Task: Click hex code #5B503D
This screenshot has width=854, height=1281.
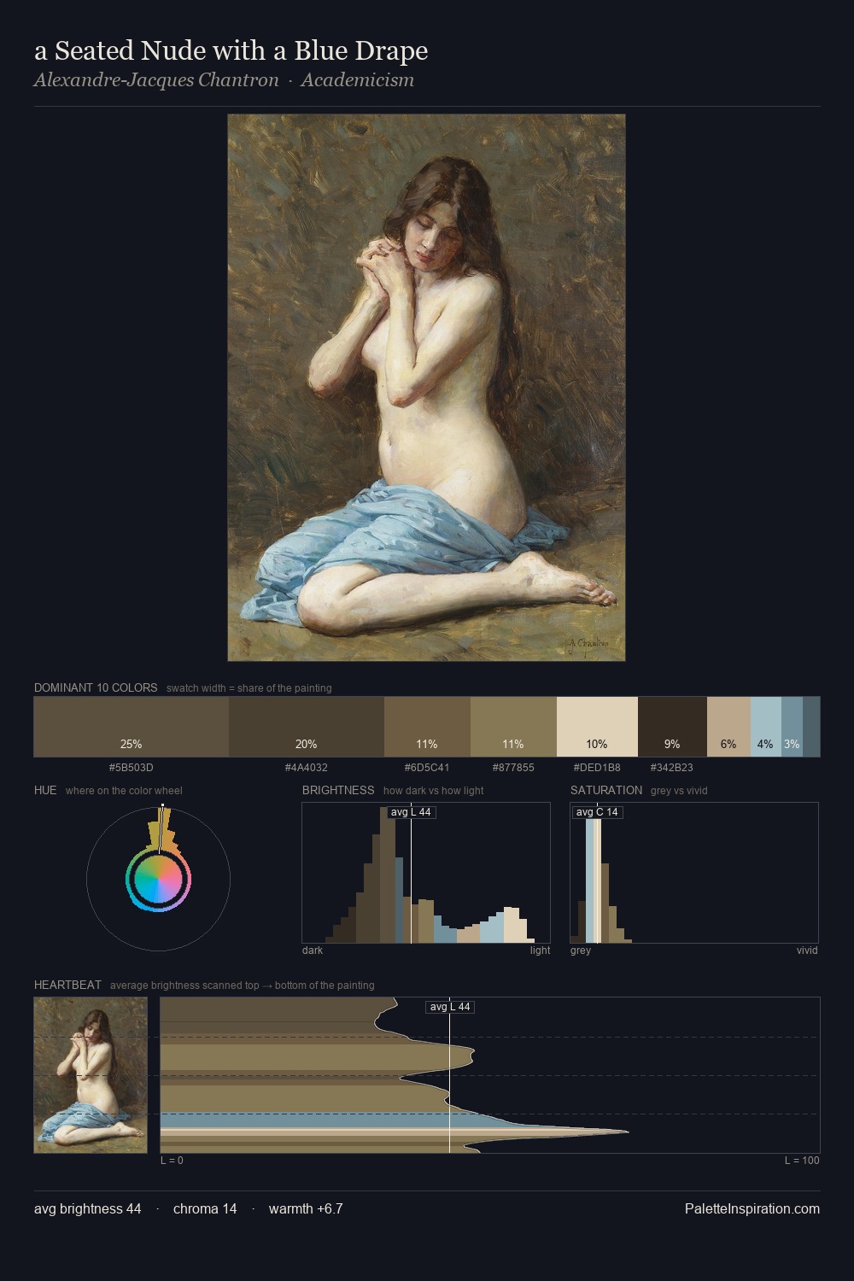Action: 132,768
